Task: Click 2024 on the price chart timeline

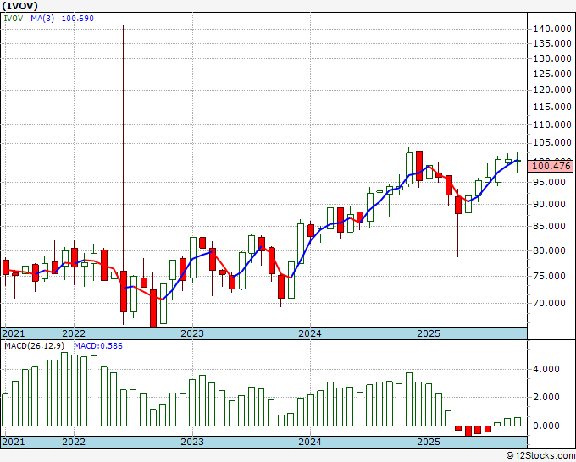Action: coord(310,333)
